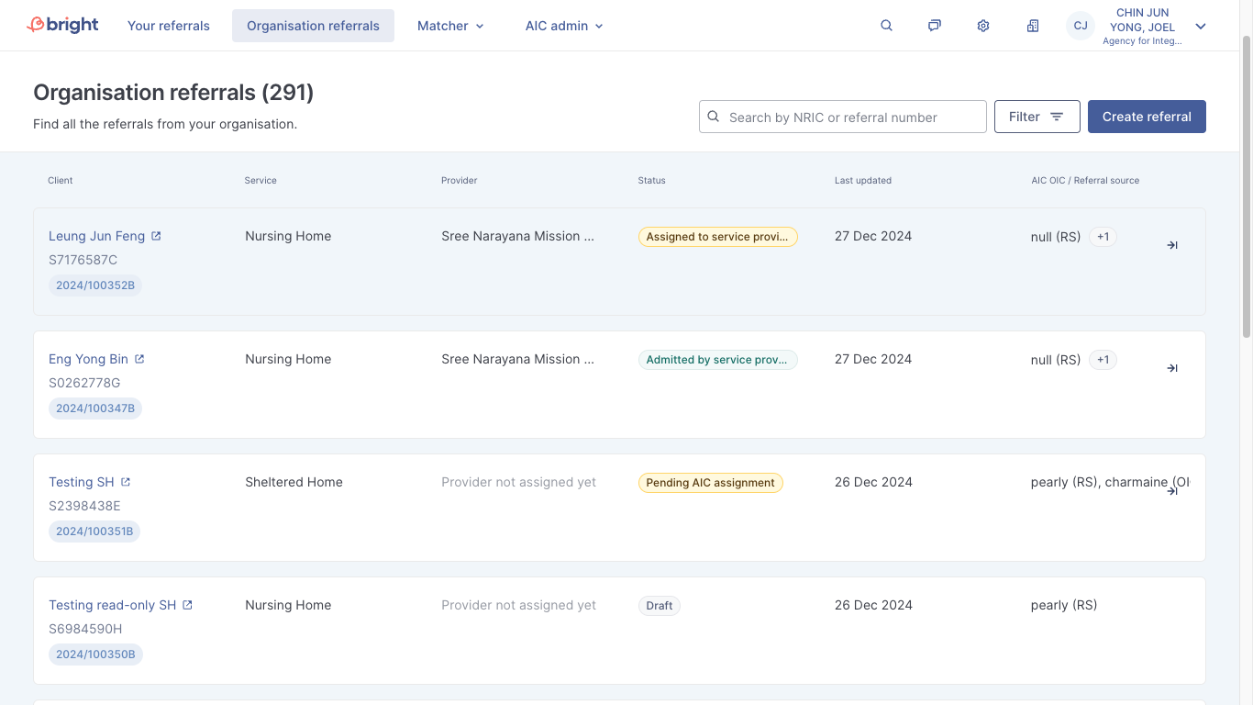Expand the AIC admin menu
Image resolution: width=1253 pixels, height=705 pixels.
coord(564,26)
